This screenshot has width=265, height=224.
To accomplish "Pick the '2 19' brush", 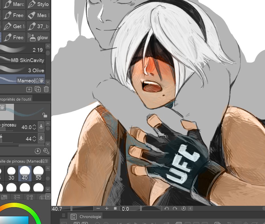I will click(22, 48).
